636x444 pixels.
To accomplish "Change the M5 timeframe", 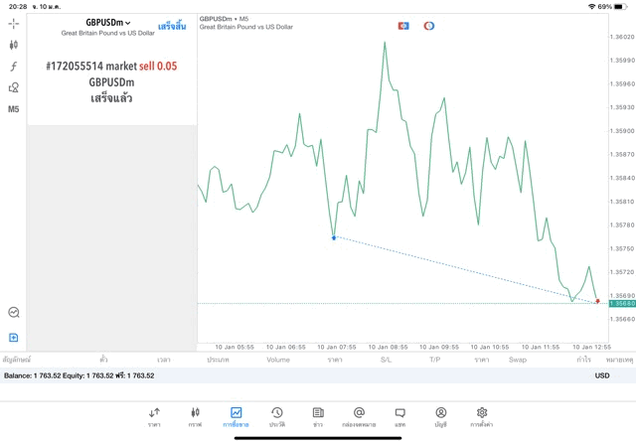I will tap(13, 109).
